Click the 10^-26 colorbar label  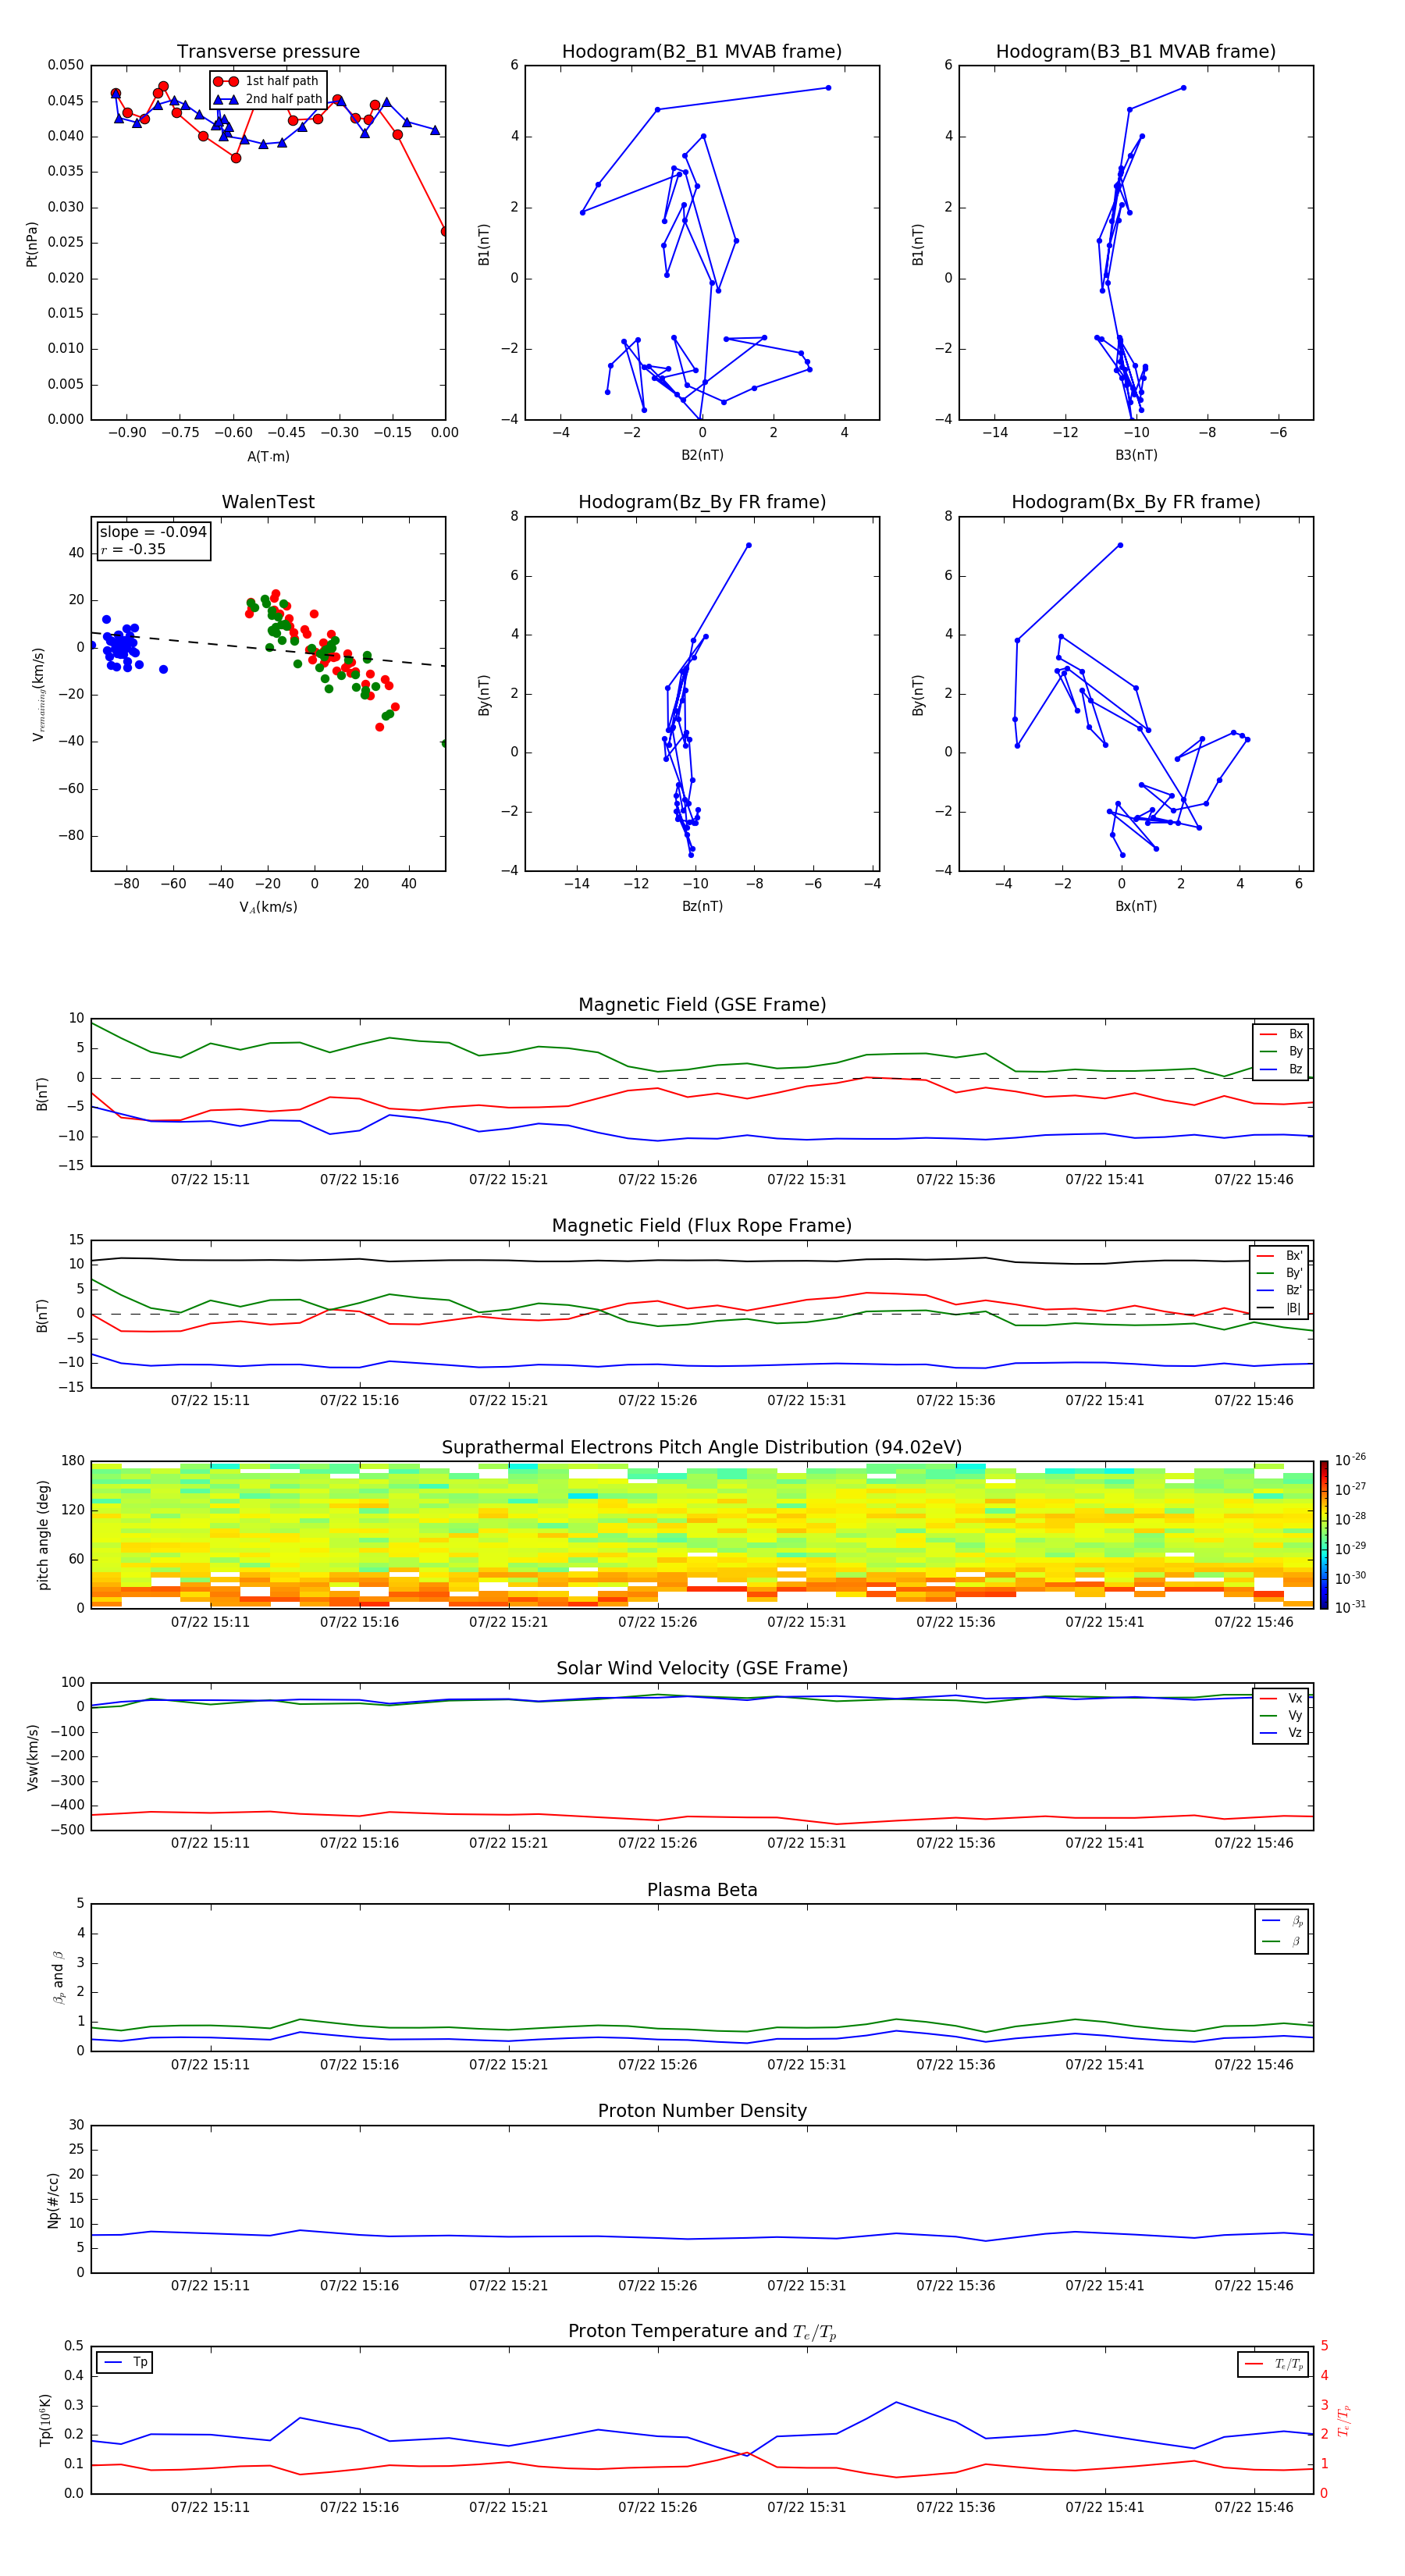tap(1350, 1460)
